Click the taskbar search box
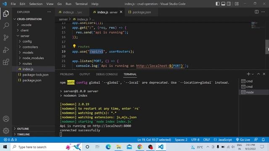Image resolution: width=269 pixels, height=151 pixels. click(46, 147)
